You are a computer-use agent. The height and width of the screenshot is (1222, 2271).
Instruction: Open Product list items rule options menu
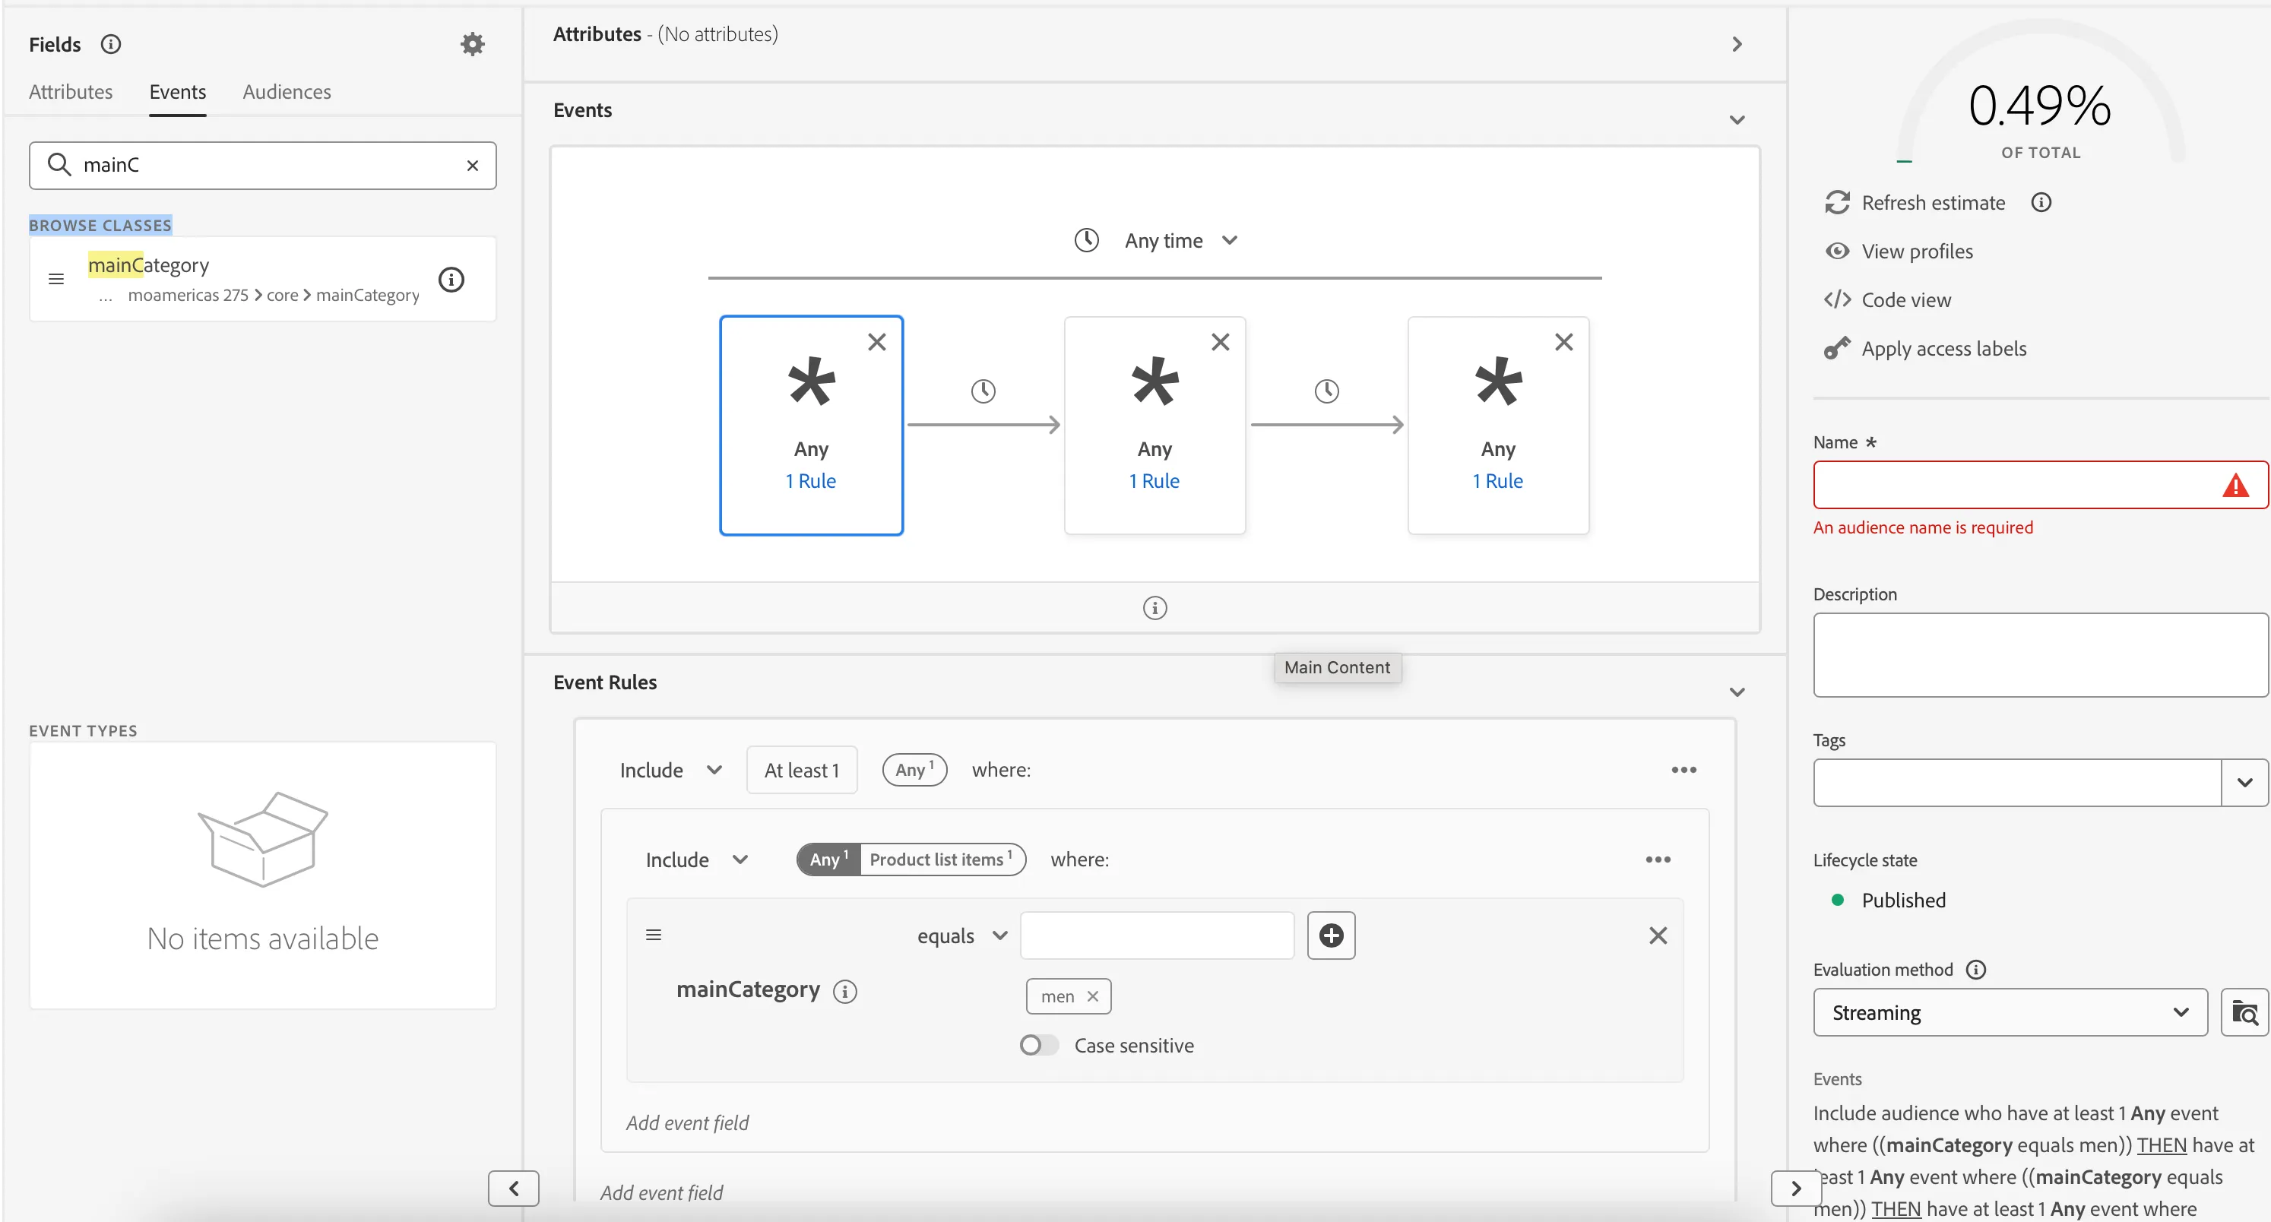pos(1658,860)
